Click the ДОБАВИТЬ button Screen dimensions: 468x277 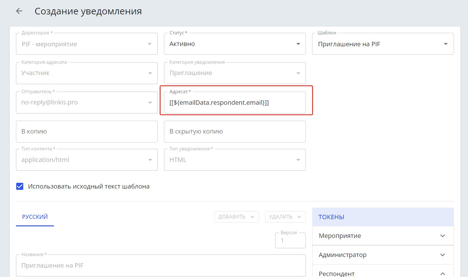point(237,217)
